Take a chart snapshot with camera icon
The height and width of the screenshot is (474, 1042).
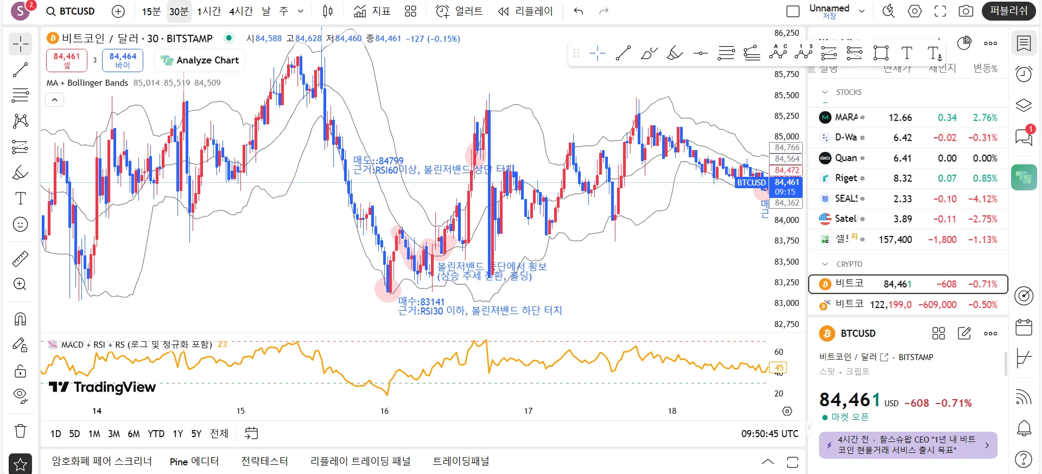click(x=966, y=11)
